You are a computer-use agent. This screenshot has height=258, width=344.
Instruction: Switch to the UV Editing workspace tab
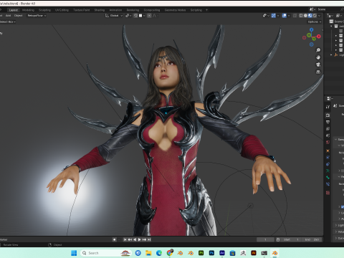coord(62,10)
